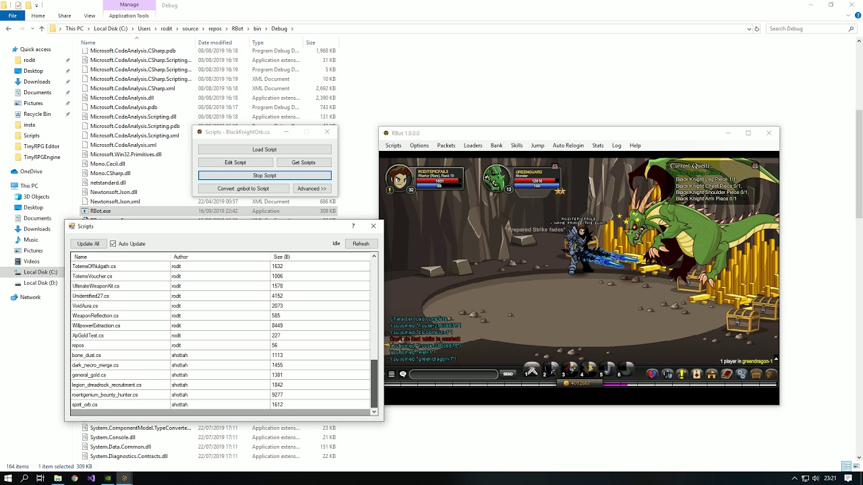Viewport: 863px width, 485px height.
Task: Open Task View on the taskbar
Action: [40, 478]
